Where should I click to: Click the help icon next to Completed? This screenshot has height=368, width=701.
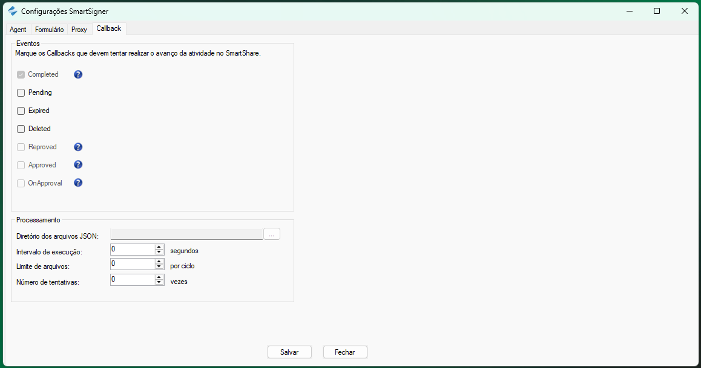pos(78,74)
